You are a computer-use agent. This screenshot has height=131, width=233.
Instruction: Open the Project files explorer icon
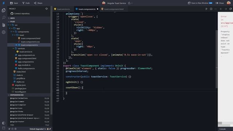4,10
